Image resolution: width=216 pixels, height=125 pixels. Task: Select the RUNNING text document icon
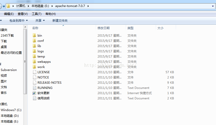pos(34,88)
